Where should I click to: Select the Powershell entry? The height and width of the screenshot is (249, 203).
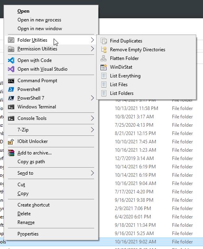[29, 89]
